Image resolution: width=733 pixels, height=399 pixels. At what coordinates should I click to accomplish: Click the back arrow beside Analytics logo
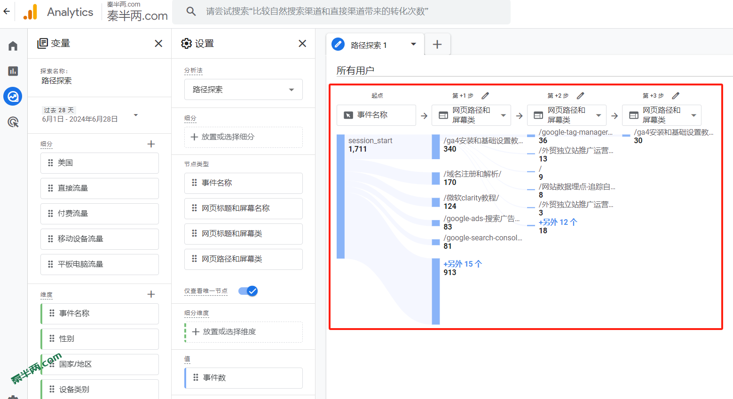point(7,12)
